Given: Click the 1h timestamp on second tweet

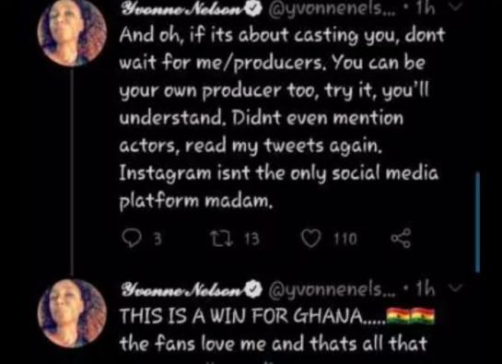Looking at the screenshot, I should (426, 289).
